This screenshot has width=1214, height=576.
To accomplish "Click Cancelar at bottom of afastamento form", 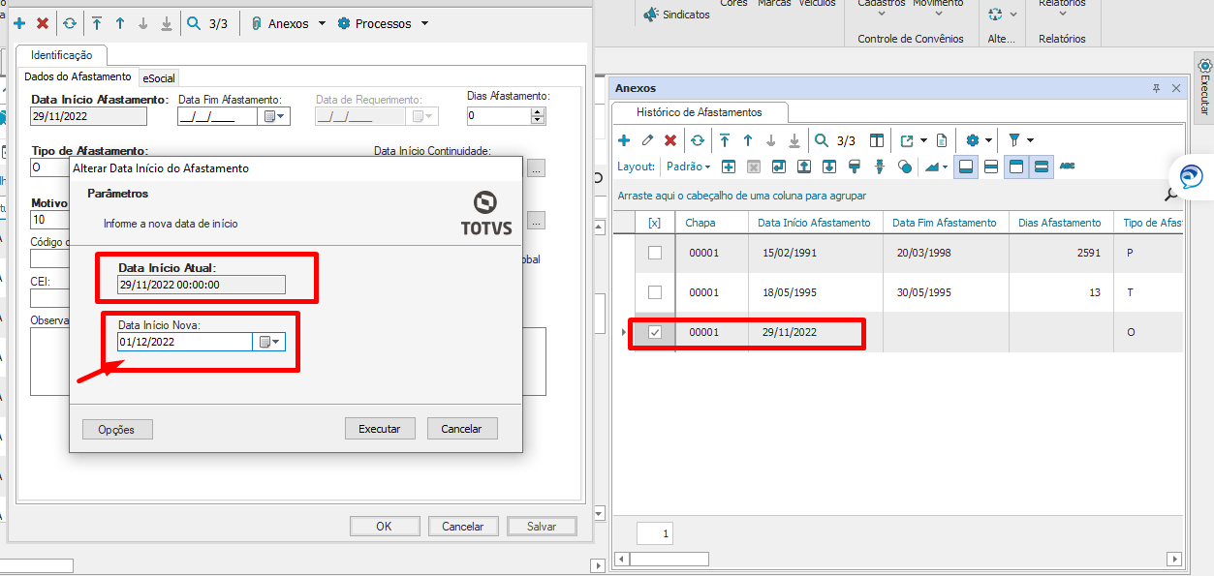I will [x=463, y=527].
